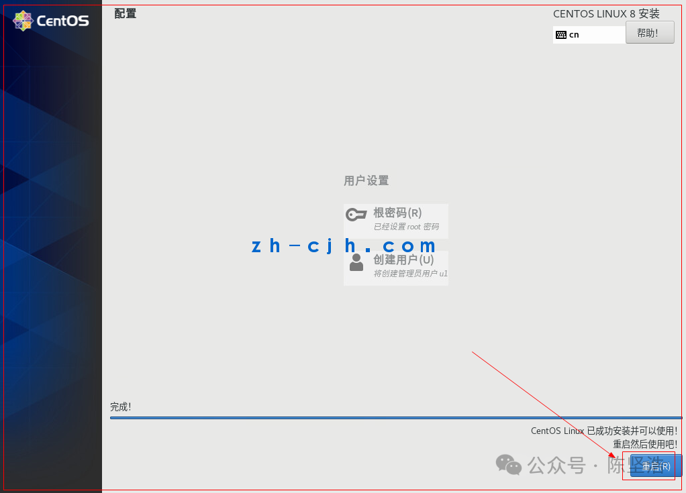Select the 创建用户(U) settings entry
The height and width of the screenshot is (493, 686).
pyautogui.click(x=396, y=268)
